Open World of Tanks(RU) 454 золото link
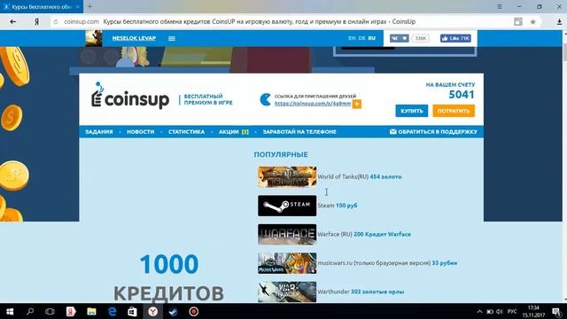Screen dimensions: 567x319 tap(360, 177)
